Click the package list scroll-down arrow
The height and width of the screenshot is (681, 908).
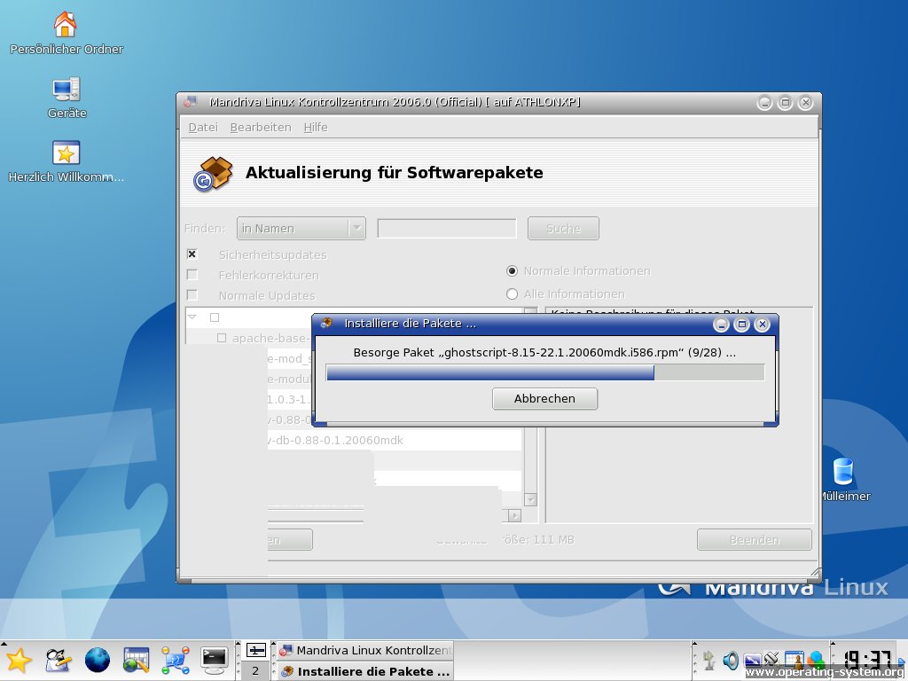(530, 499)
